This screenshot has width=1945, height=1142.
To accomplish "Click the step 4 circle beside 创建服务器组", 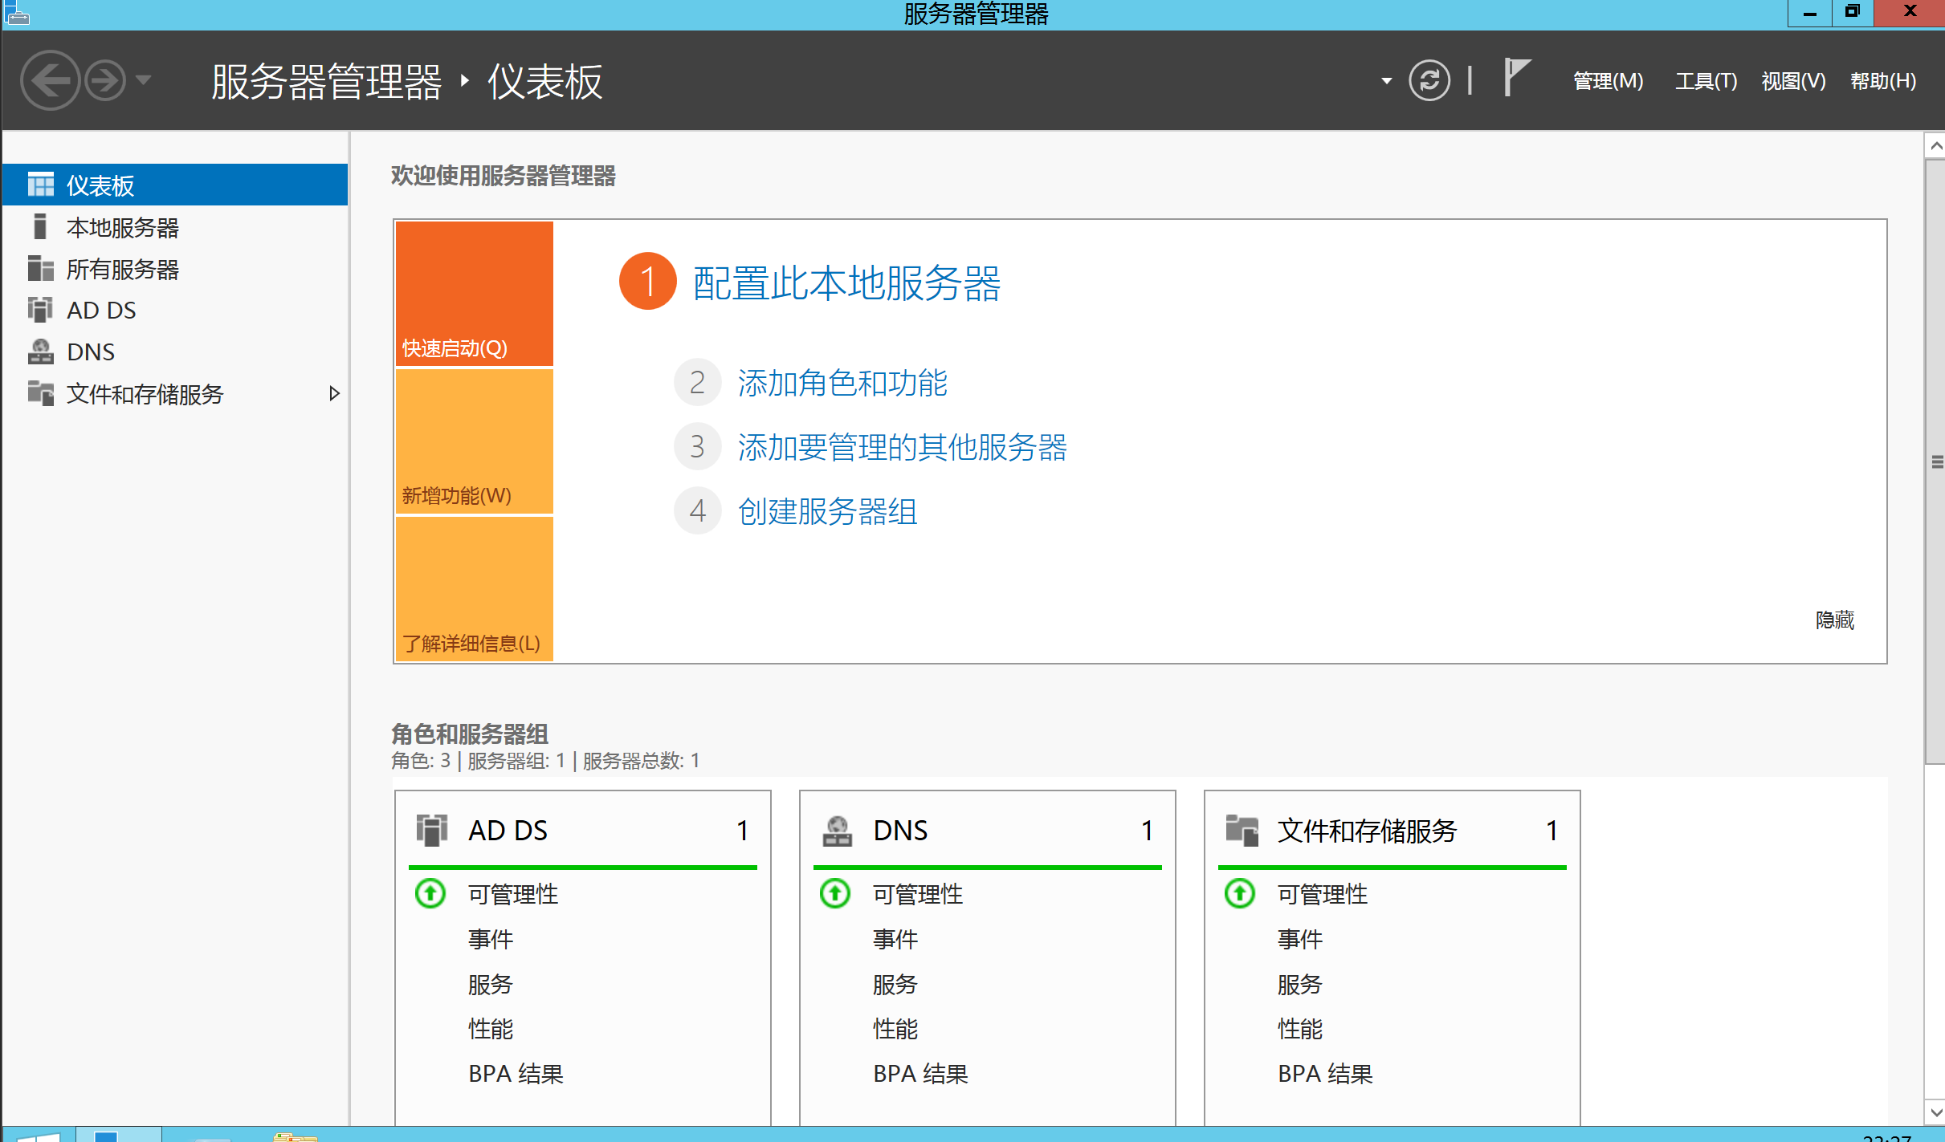I will click(697, 510).
